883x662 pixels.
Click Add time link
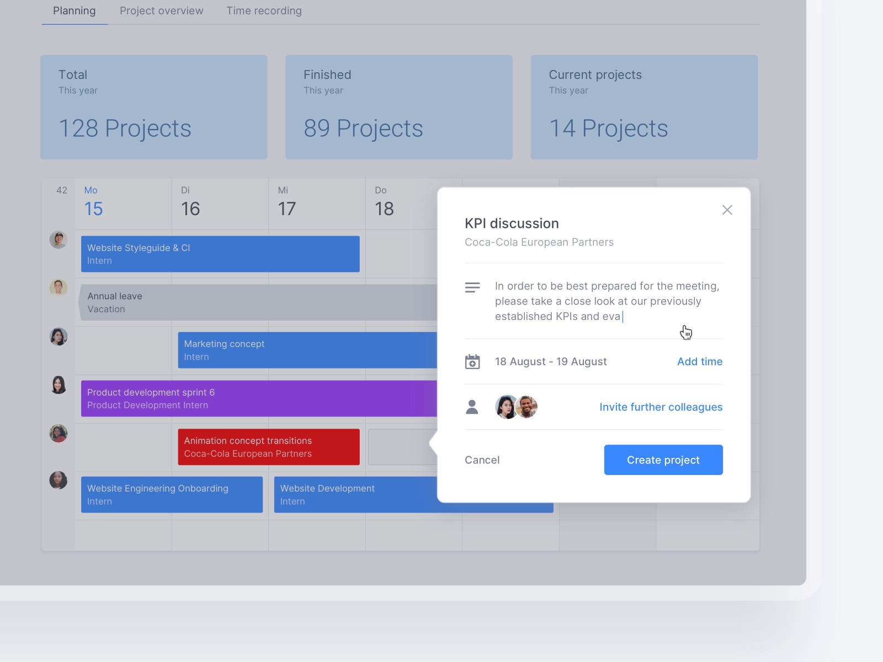(x=700, y=361)
